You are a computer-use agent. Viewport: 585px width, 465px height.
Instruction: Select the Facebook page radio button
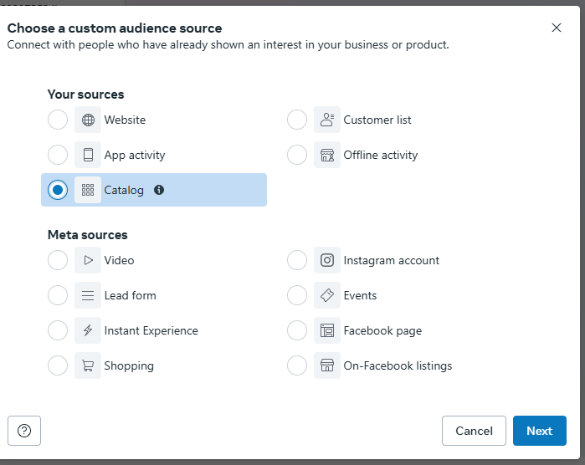[297, 330]
